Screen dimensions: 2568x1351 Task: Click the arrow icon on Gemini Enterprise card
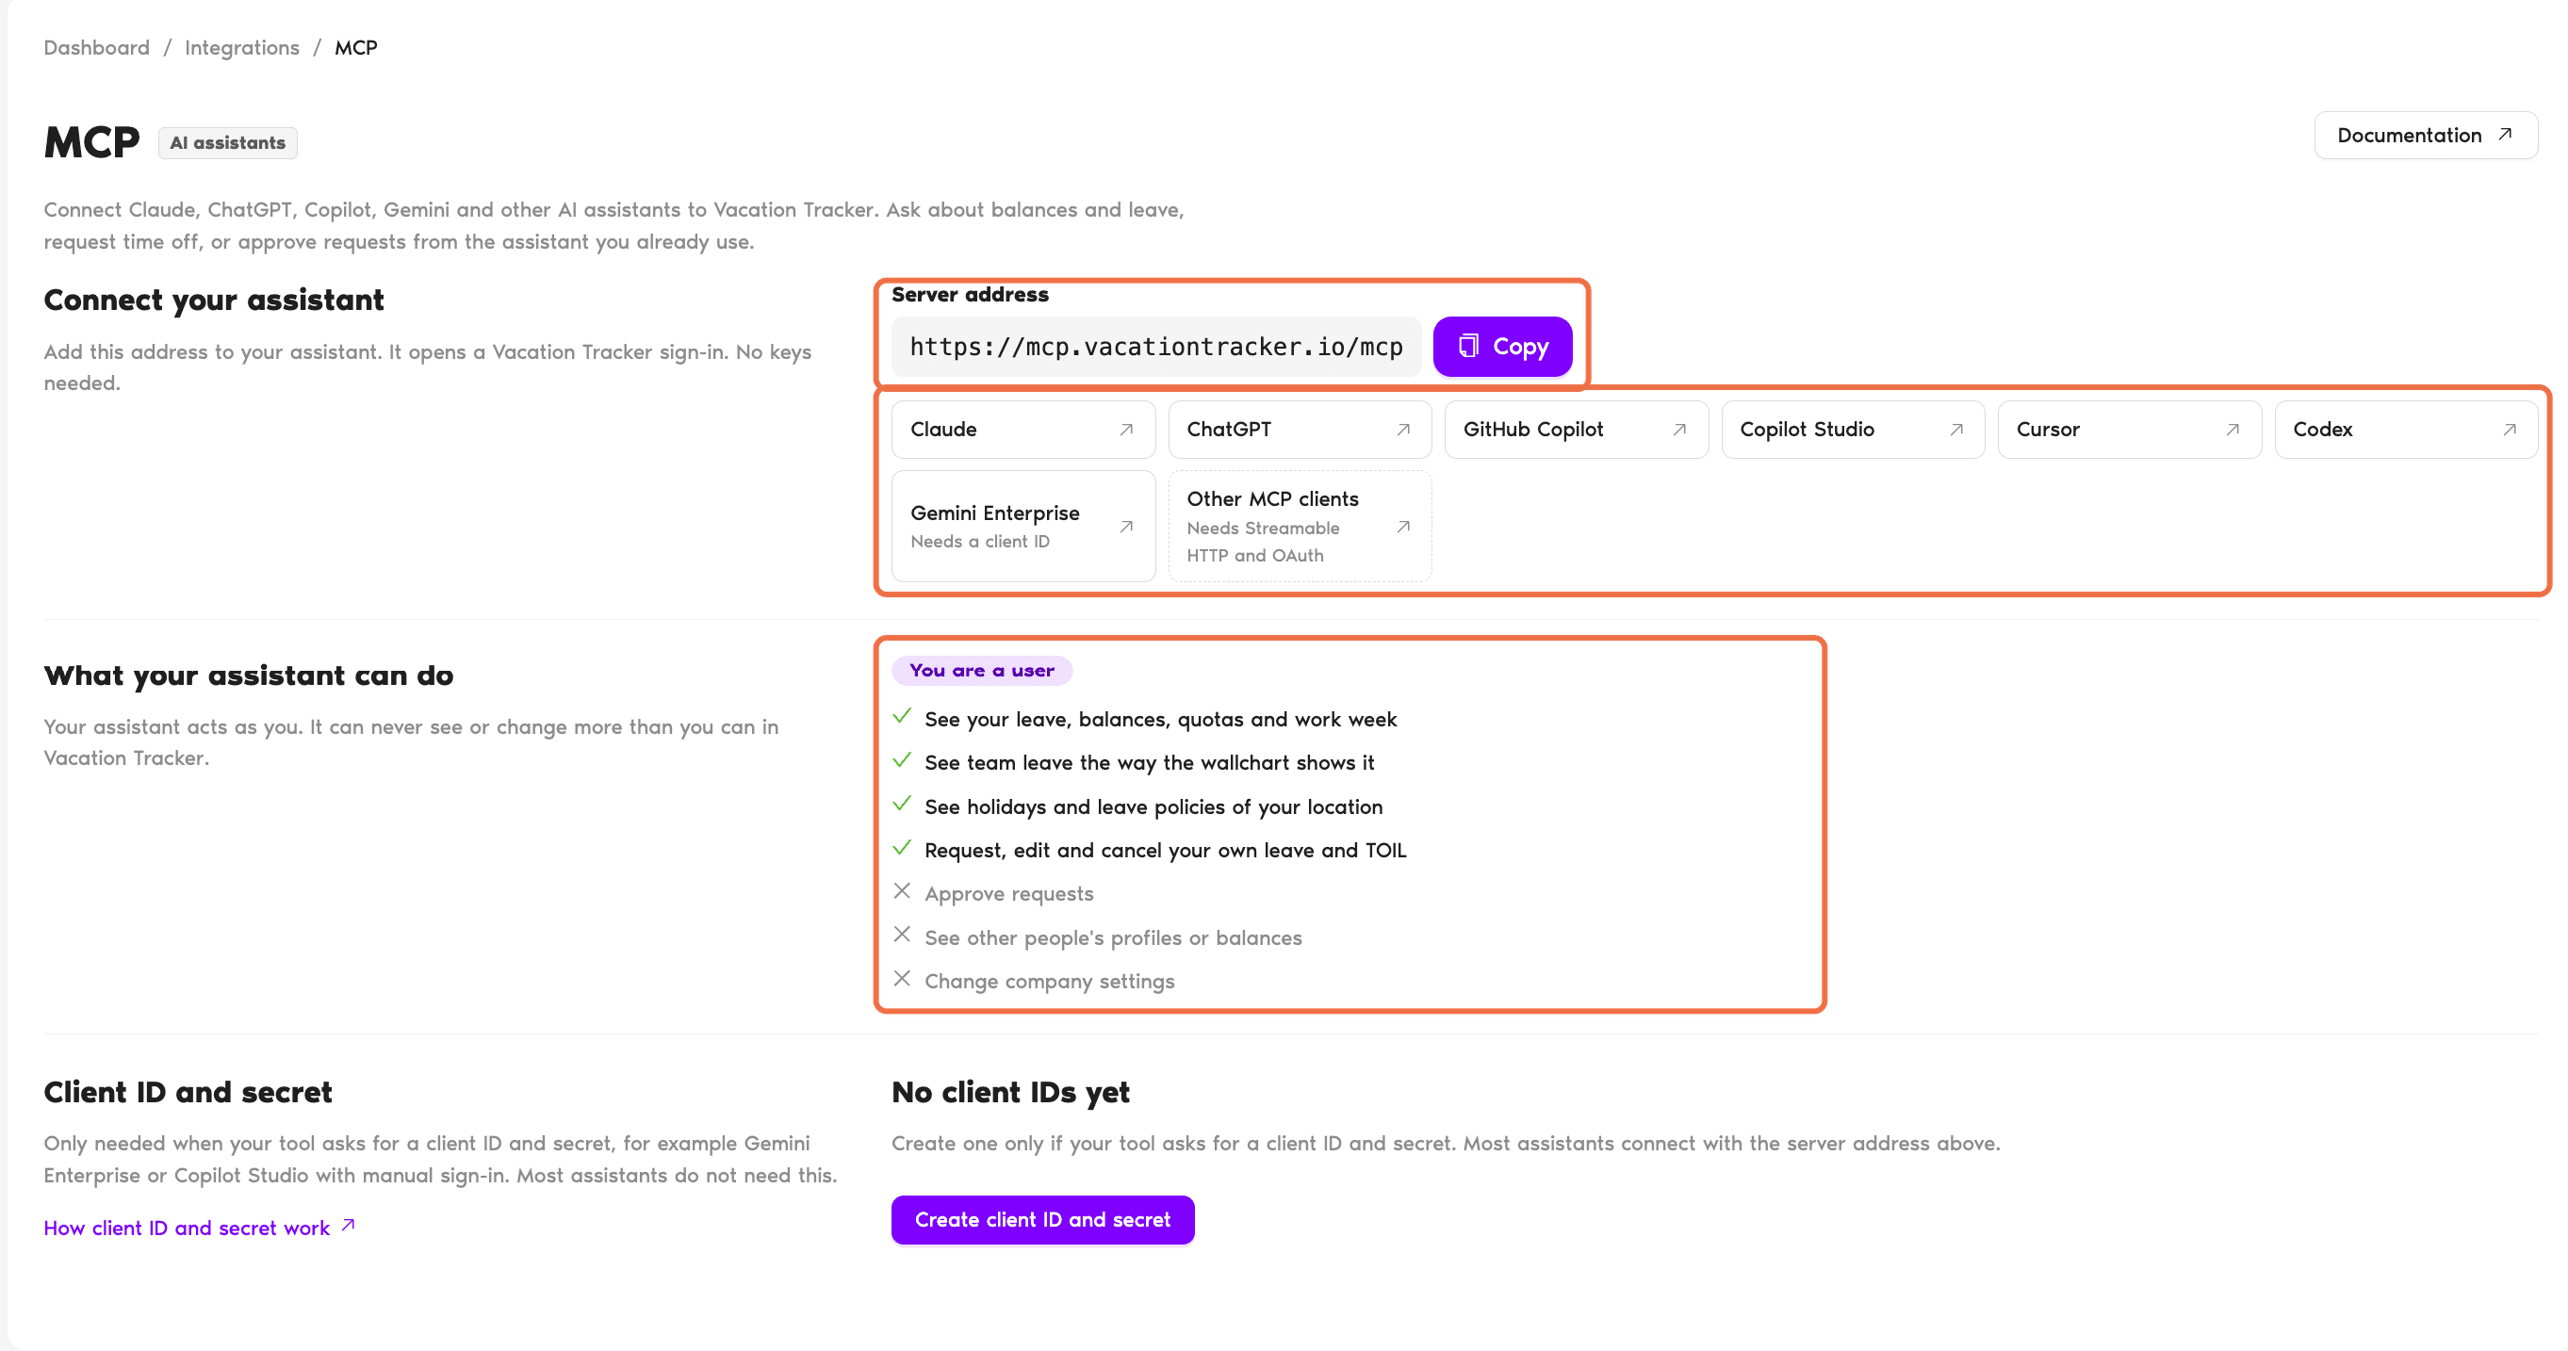click(1125, 526)
